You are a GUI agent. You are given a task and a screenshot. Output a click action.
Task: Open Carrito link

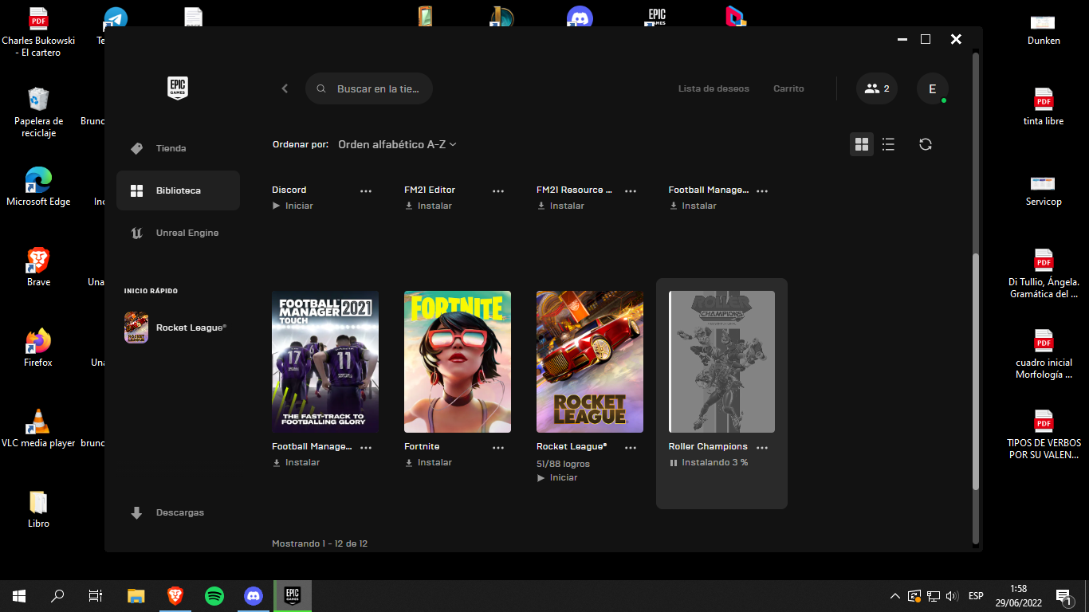(788, 88)
